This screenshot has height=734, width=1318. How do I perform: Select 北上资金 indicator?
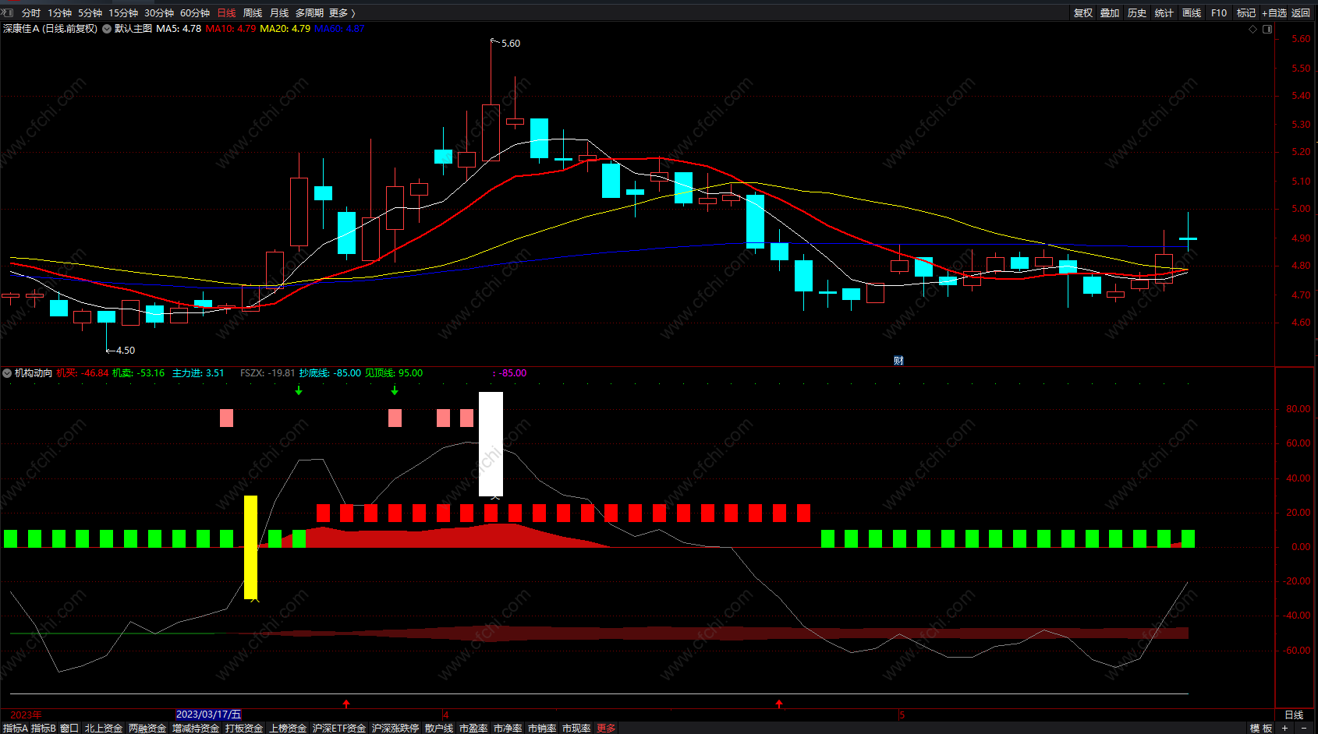(x=104, y=728)
